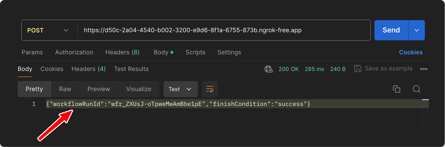Click the Save as example disk icon
This screenshot has height=147, width=445.
pyautogui.click(x=358, y=68)
